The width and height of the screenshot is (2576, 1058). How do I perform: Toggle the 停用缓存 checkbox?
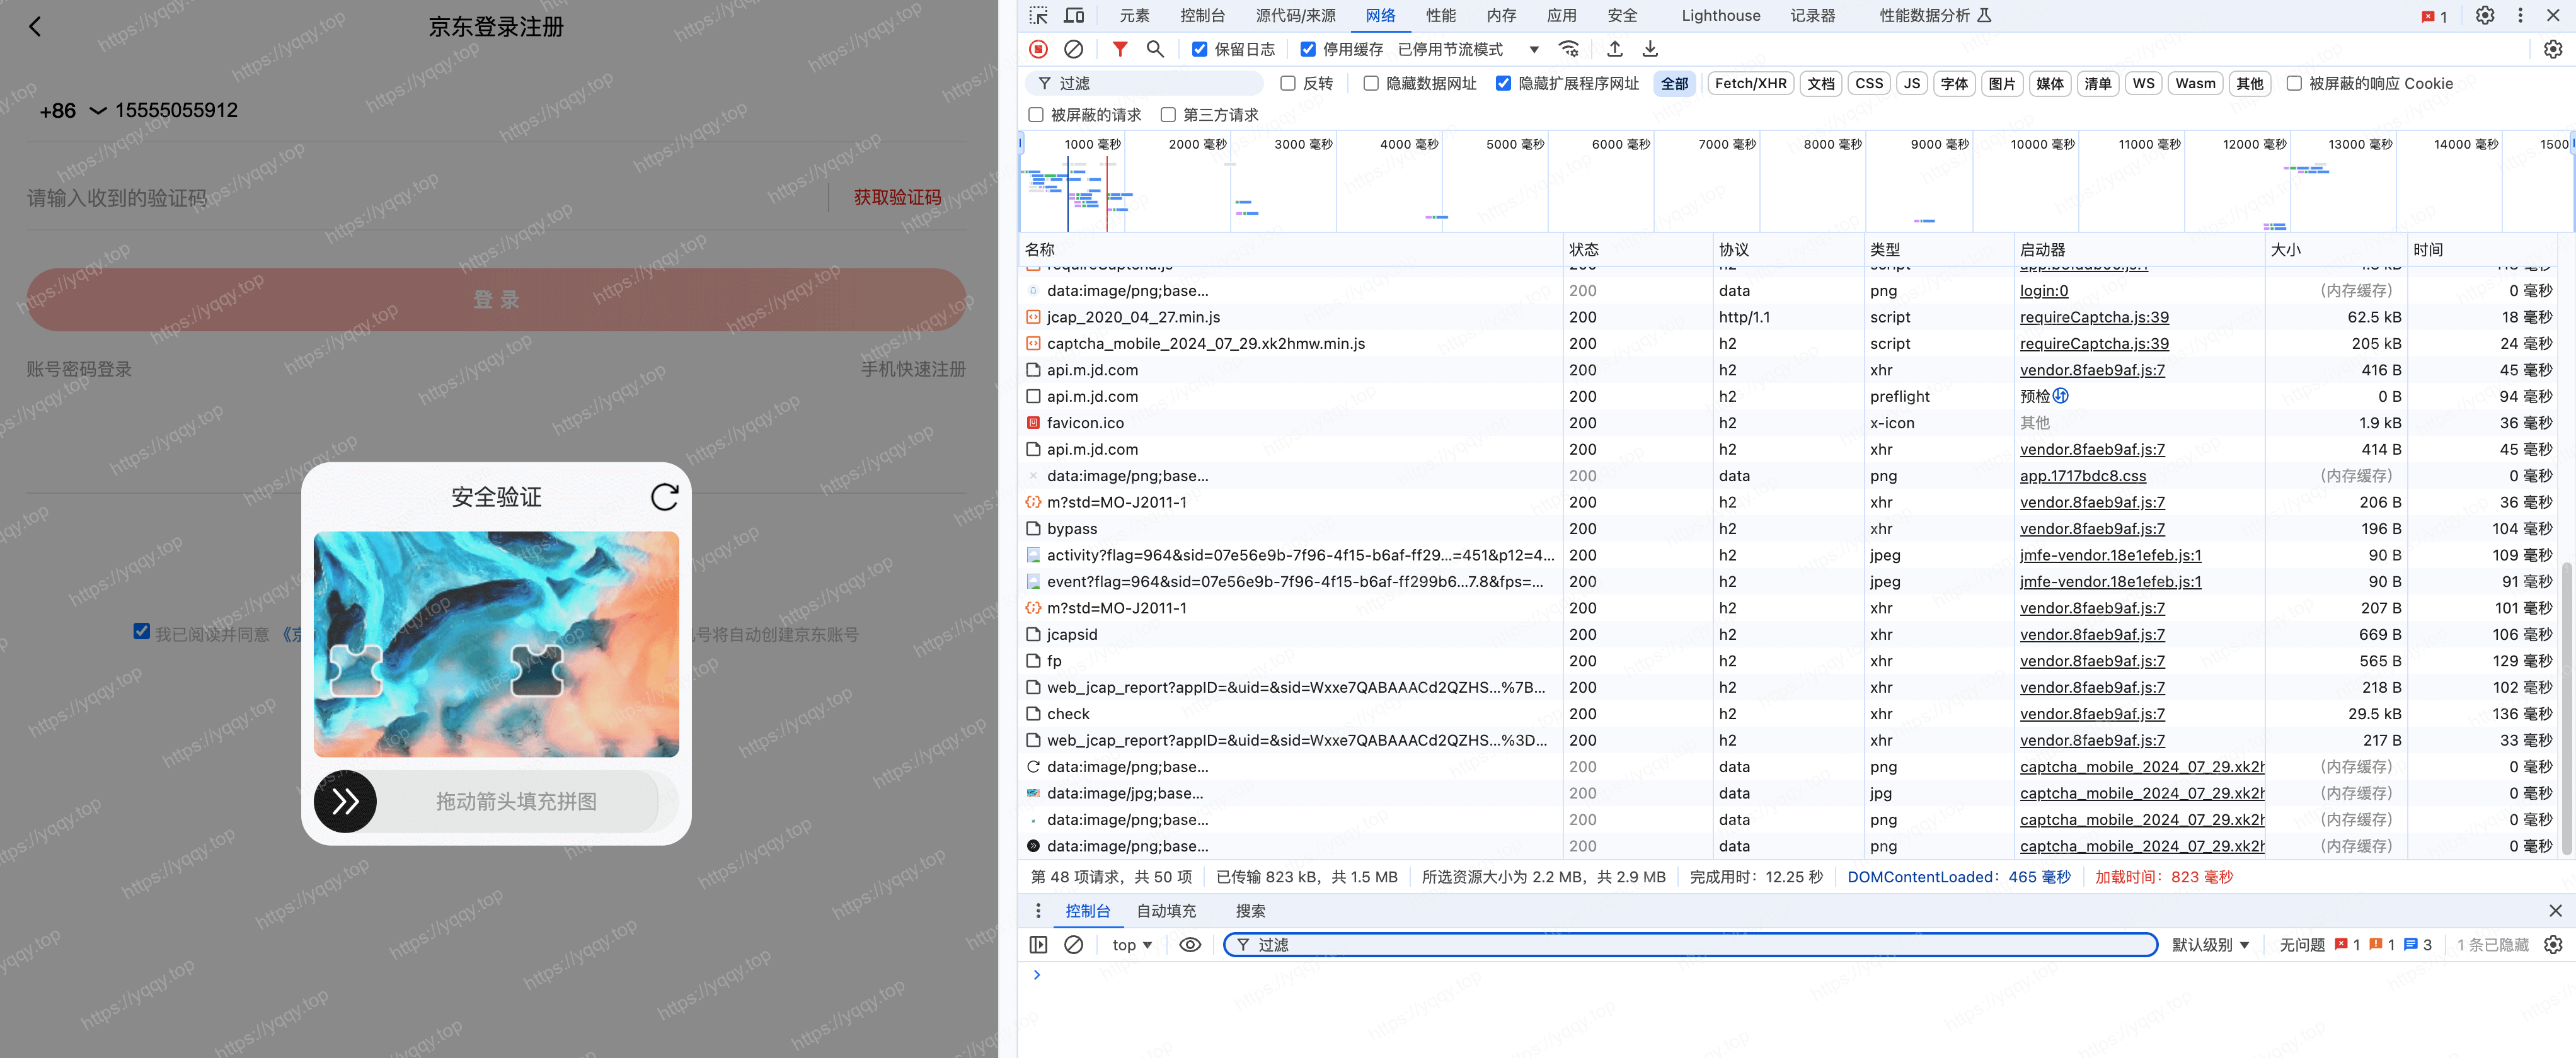tap(1308, 49)
